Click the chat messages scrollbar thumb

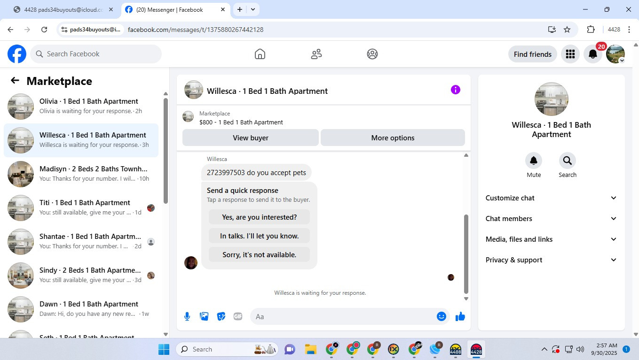click(x=466, y=254)
